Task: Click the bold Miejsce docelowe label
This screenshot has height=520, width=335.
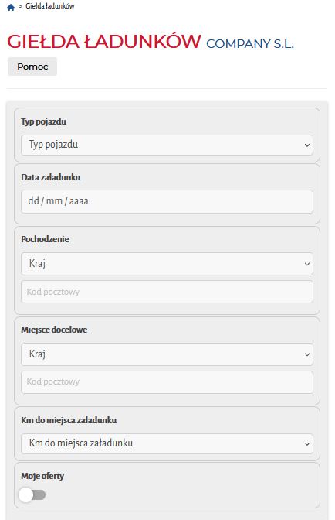Action: point(54,330)
